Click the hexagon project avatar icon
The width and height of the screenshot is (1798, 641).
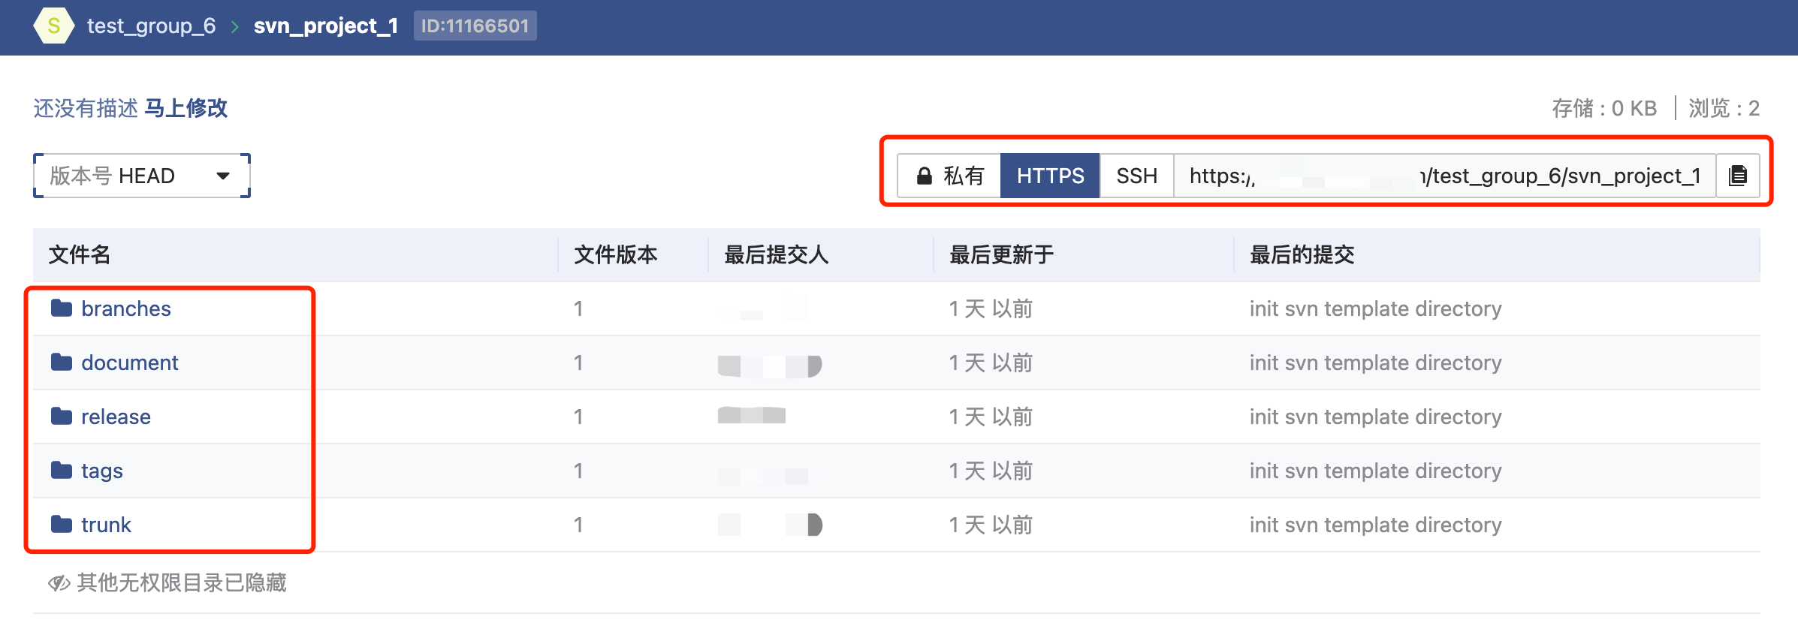click(53, 26)
